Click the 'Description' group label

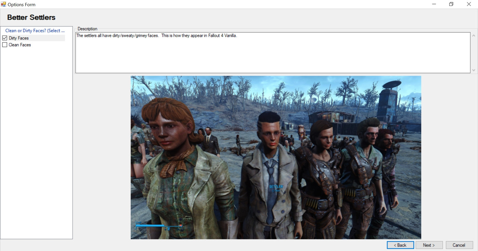(x=87, y=29)
